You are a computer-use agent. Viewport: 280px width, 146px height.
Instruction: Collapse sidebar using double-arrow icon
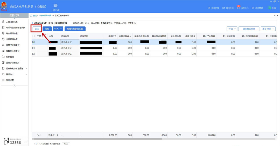(x=14, y=86)
